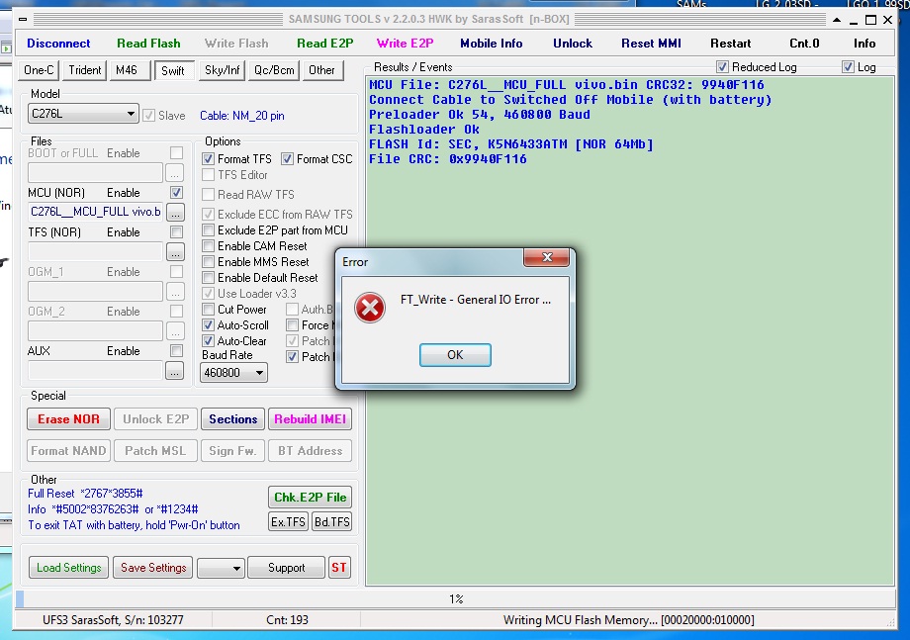Click the Rebuild IMEI button
Screen dimensions: 910x640
click(x=310, y=419)
